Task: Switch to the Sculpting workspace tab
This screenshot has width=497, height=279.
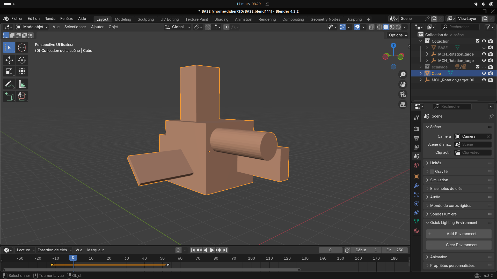Action: click(145, 19)
